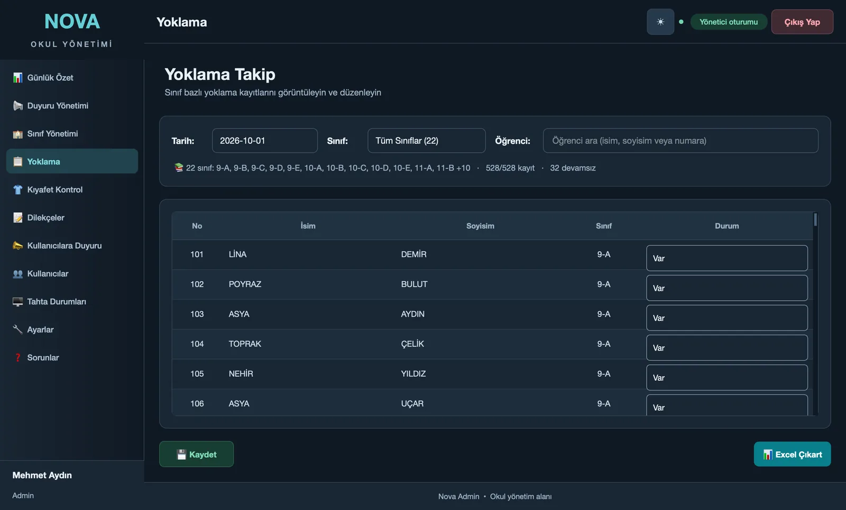The height and width of the screenshot is (510, 846).
Task: Open the Ayarlar settings page
Action: point(72,330)
